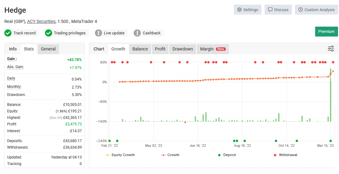
Task: Open chart filter settings sliders icon
Action: point(331,49)
